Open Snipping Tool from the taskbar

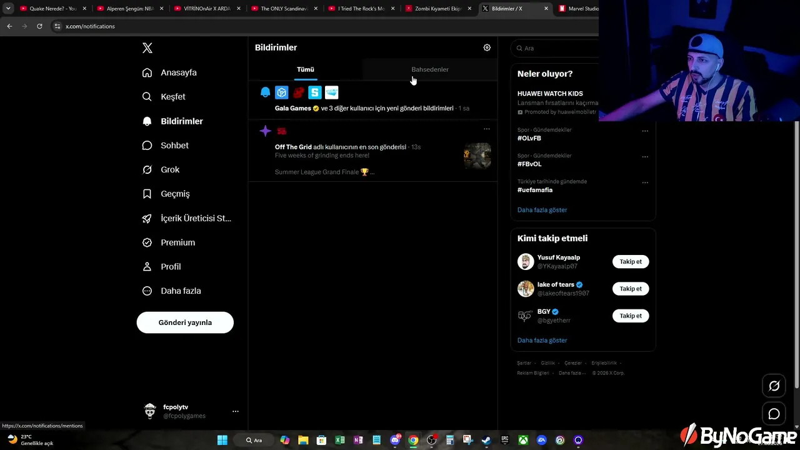tap(468, 440)
